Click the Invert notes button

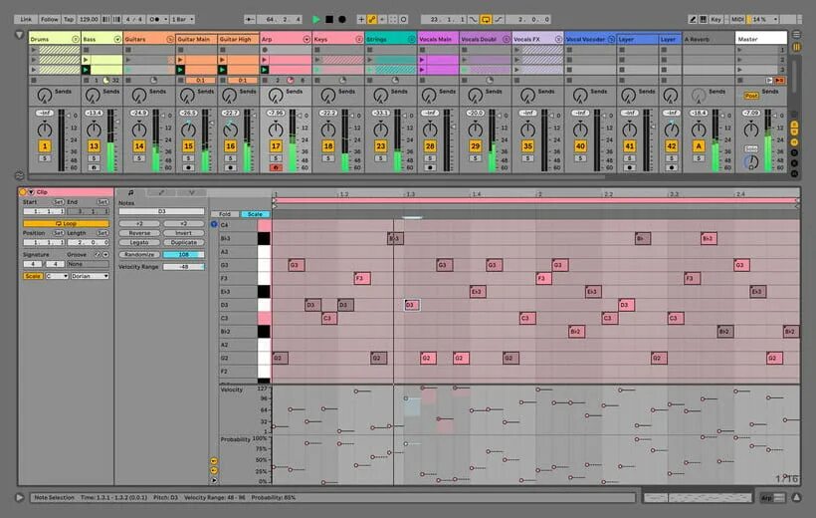184,233
